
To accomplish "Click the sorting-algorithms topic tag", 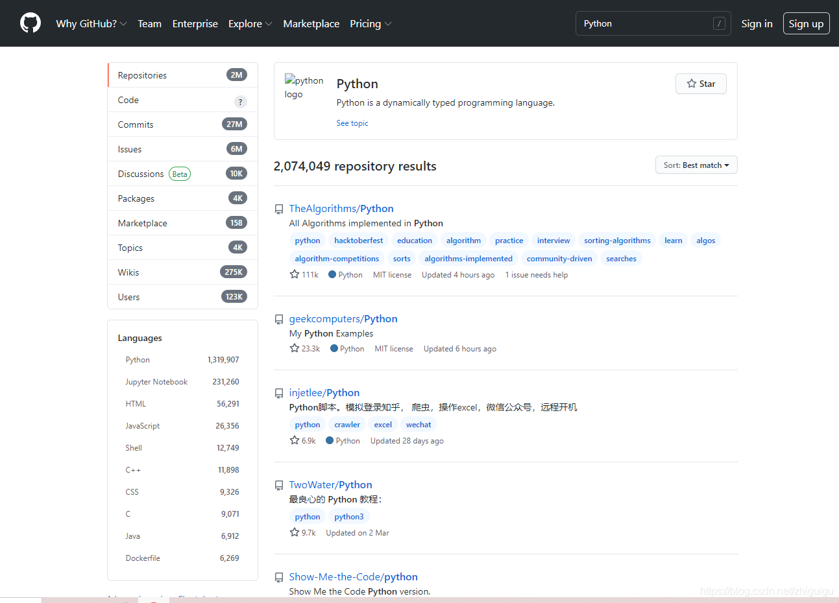I will pos(617,241).
